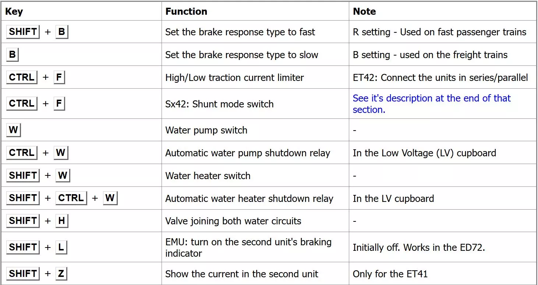Click the B keycap in SHIFT + B row
Viewport: 538px width, 285px height.
(62, 32)
